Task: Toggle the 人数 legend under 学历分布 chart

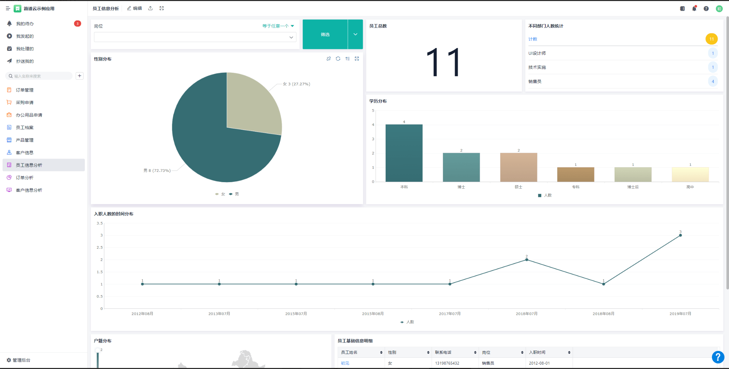Action: coord(545,195)
